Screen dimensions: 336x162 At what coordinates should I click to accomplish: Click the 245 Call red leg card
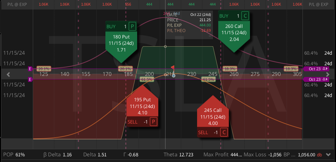[x=213, y=116]
